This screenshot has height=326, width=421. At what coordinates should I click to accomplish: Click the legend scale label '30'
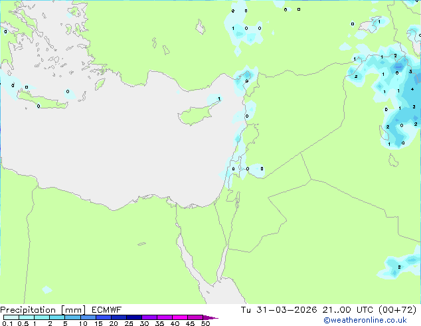click(145, 323)
